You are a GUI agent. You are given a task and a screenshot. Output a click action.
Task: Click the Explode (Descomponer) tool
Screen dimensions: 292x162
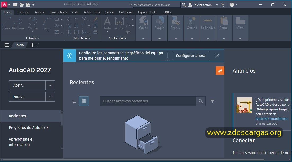point(95,26)
